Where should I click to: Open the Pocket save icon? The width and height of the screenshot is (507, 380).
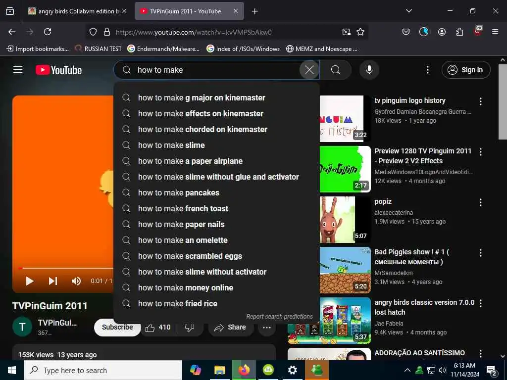pos(406,32)
